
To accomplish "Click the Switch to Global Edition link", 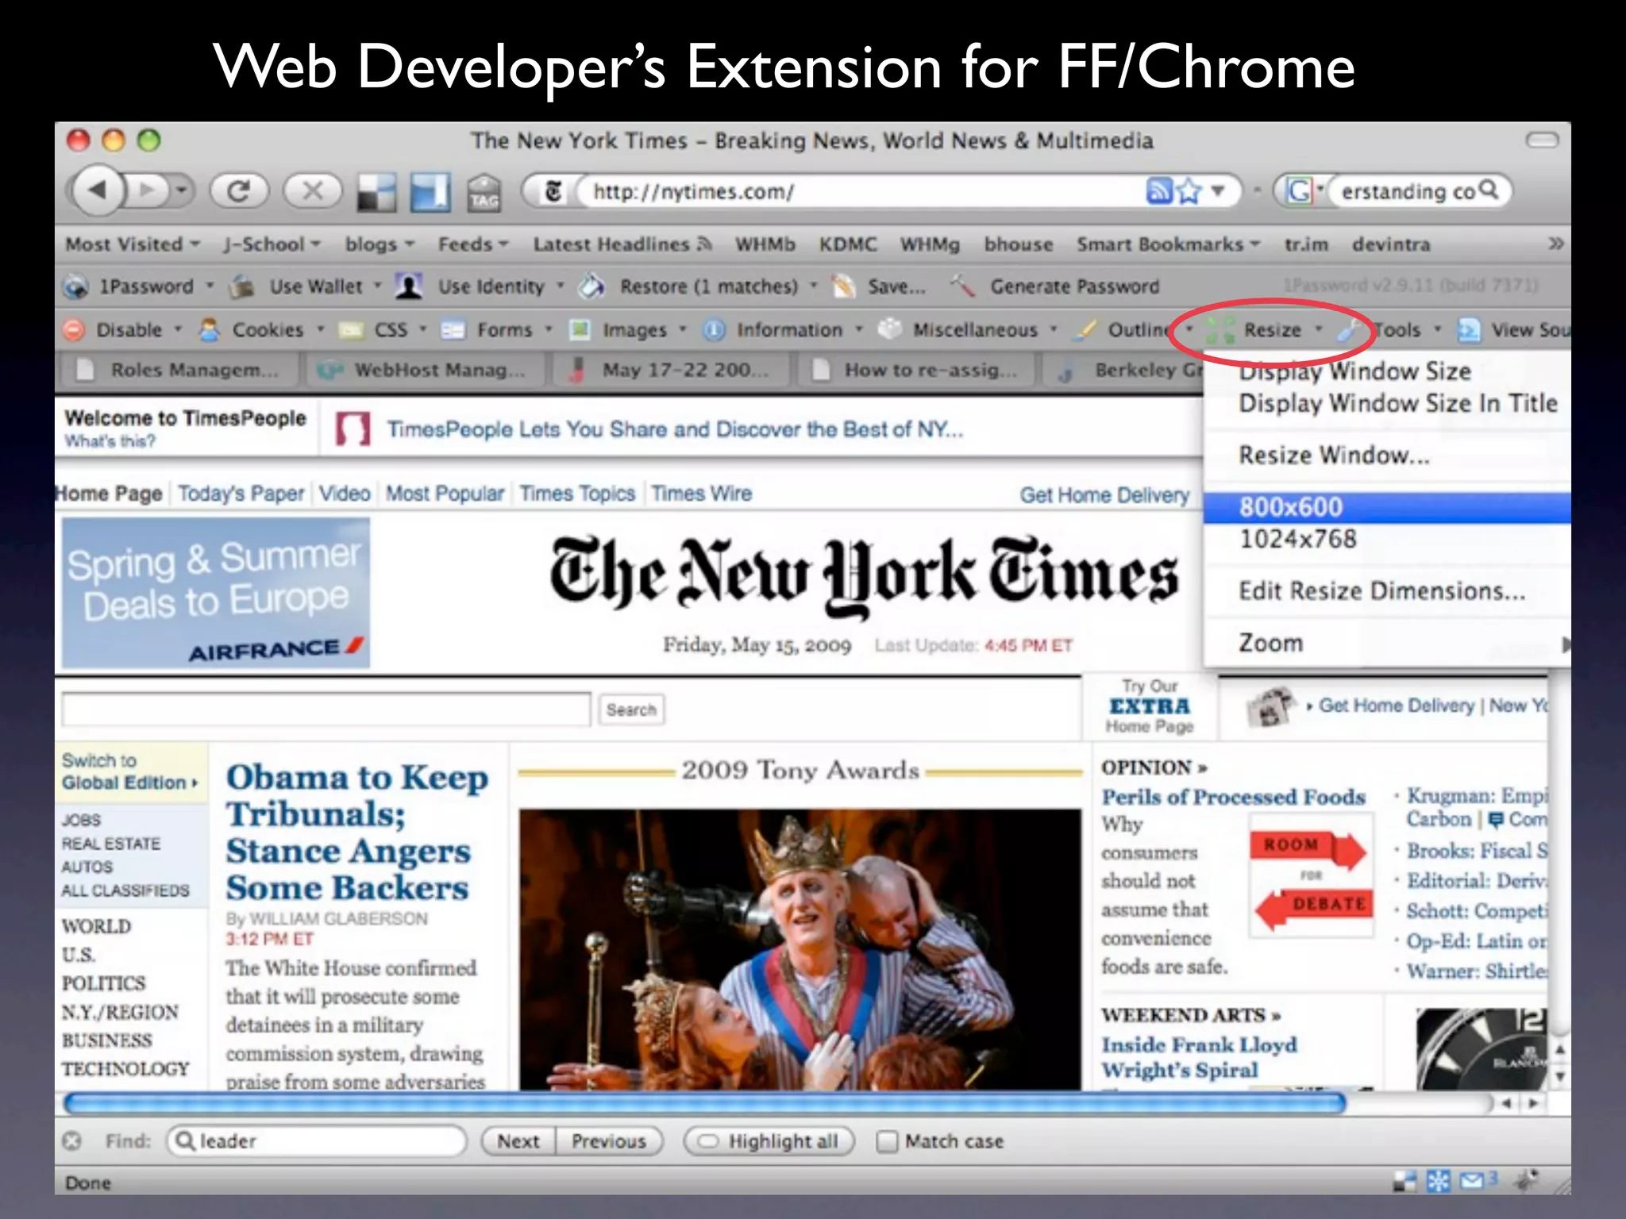I will [x=129, y=771].
